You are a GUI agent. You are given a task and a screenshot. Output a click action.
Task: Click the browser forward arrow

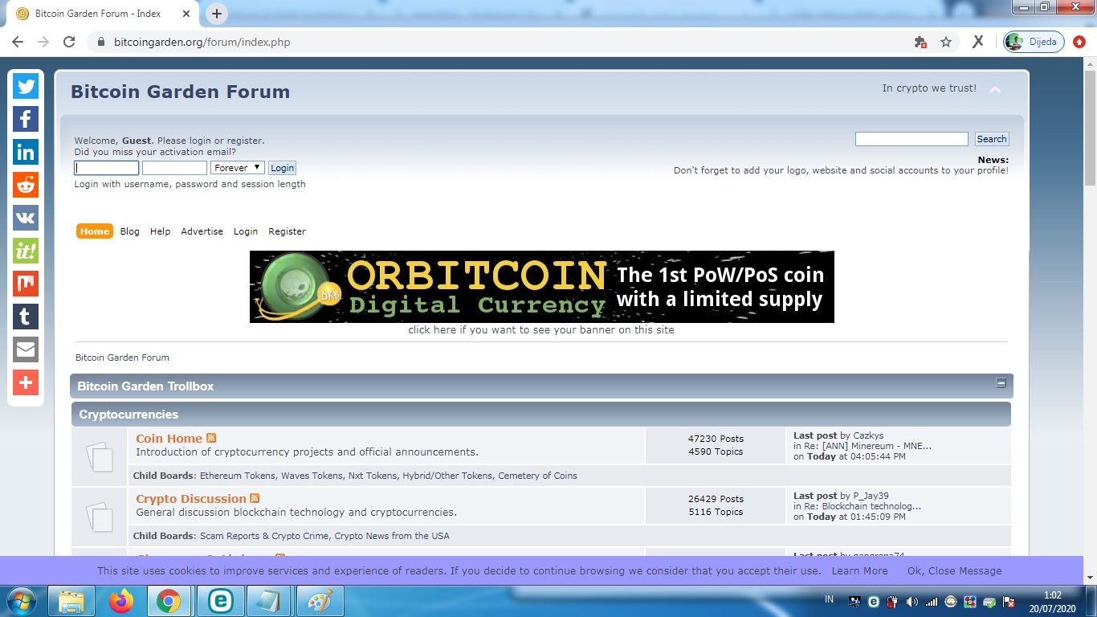pos(43,42)
